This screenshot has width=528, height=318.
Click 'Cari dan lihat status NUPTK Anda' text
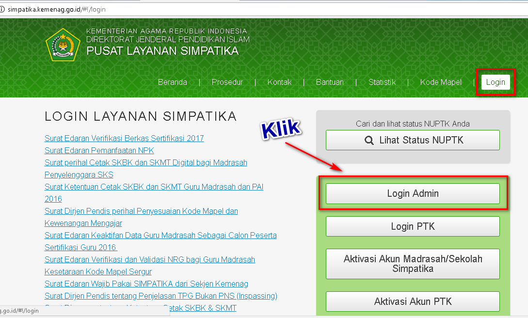click(x=413, y=124)
